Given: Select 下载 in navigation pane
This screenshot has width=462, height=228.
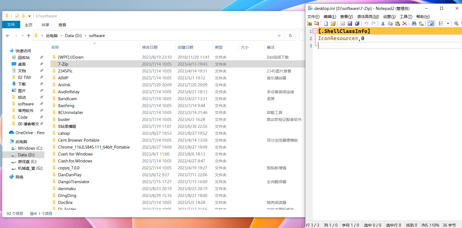Looking at the screenshot, I should pos(22,84).
